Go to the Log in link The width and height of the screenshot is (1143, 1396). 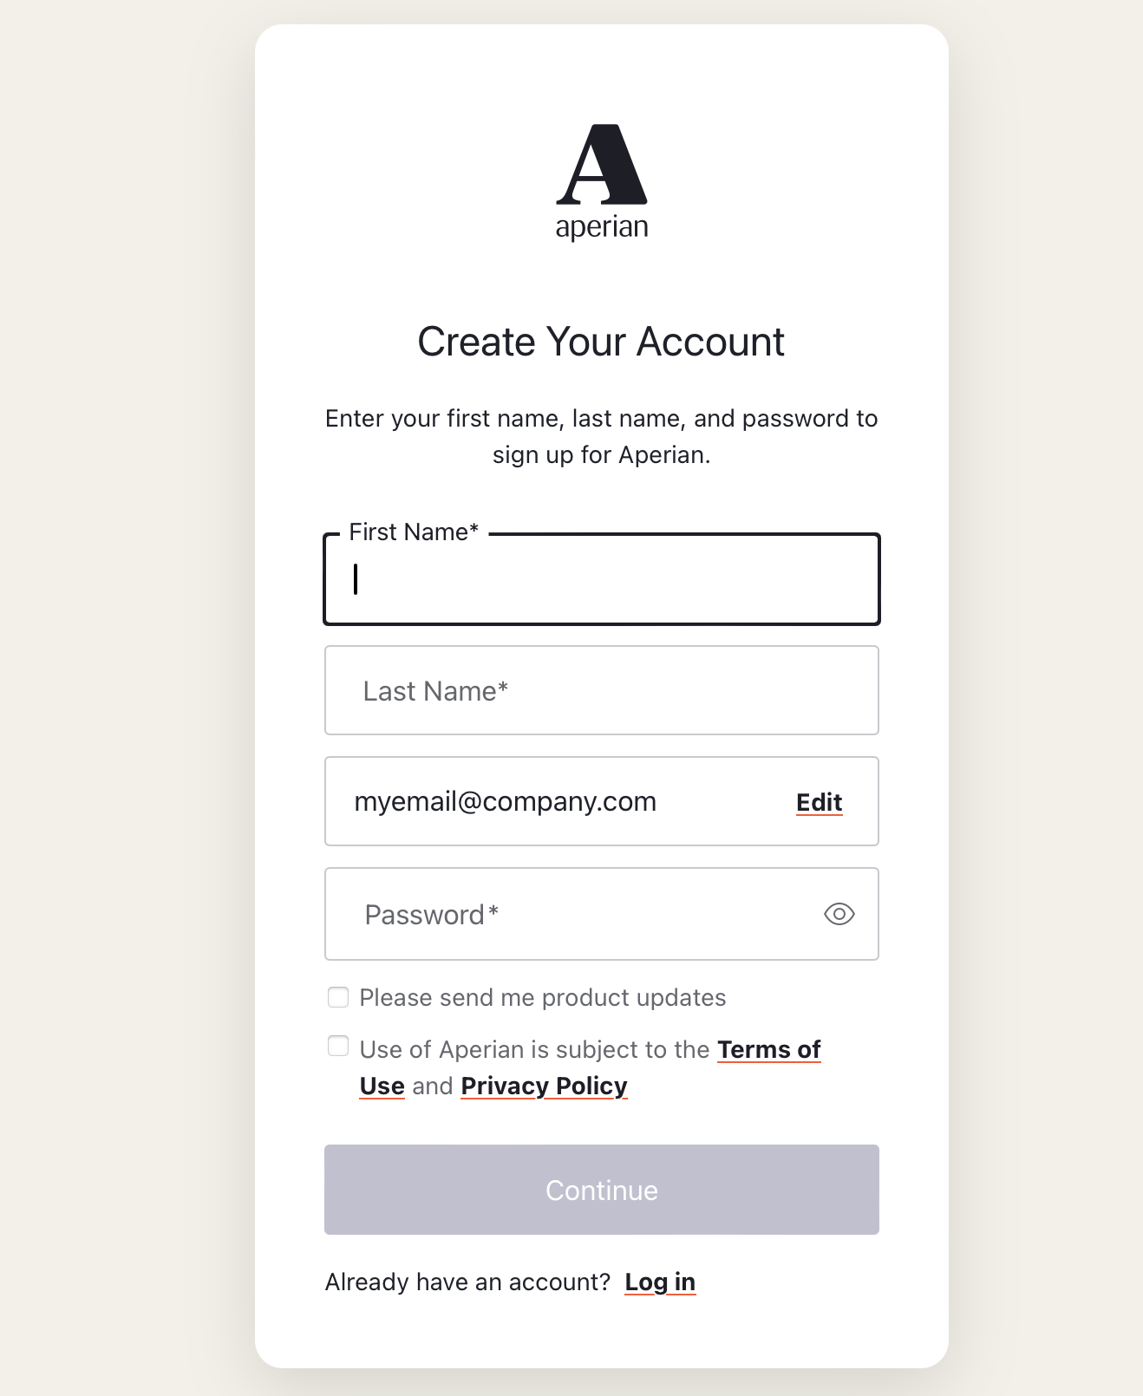point(660,1282)
